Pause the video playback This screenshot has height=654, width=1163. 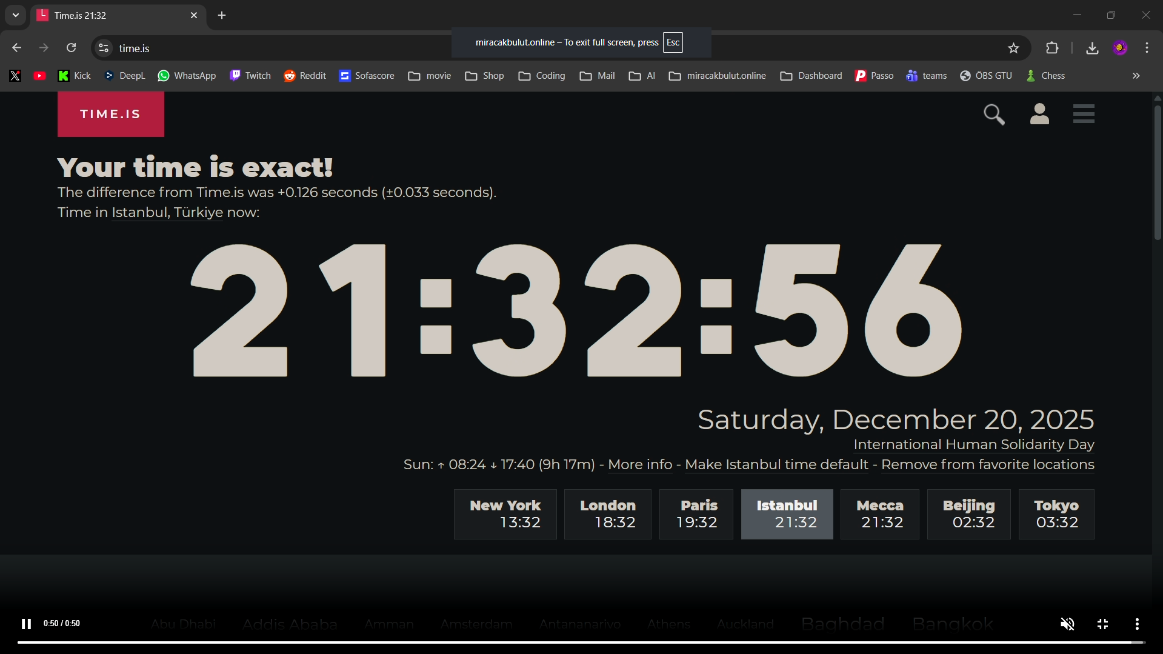[x=26, y=624]
